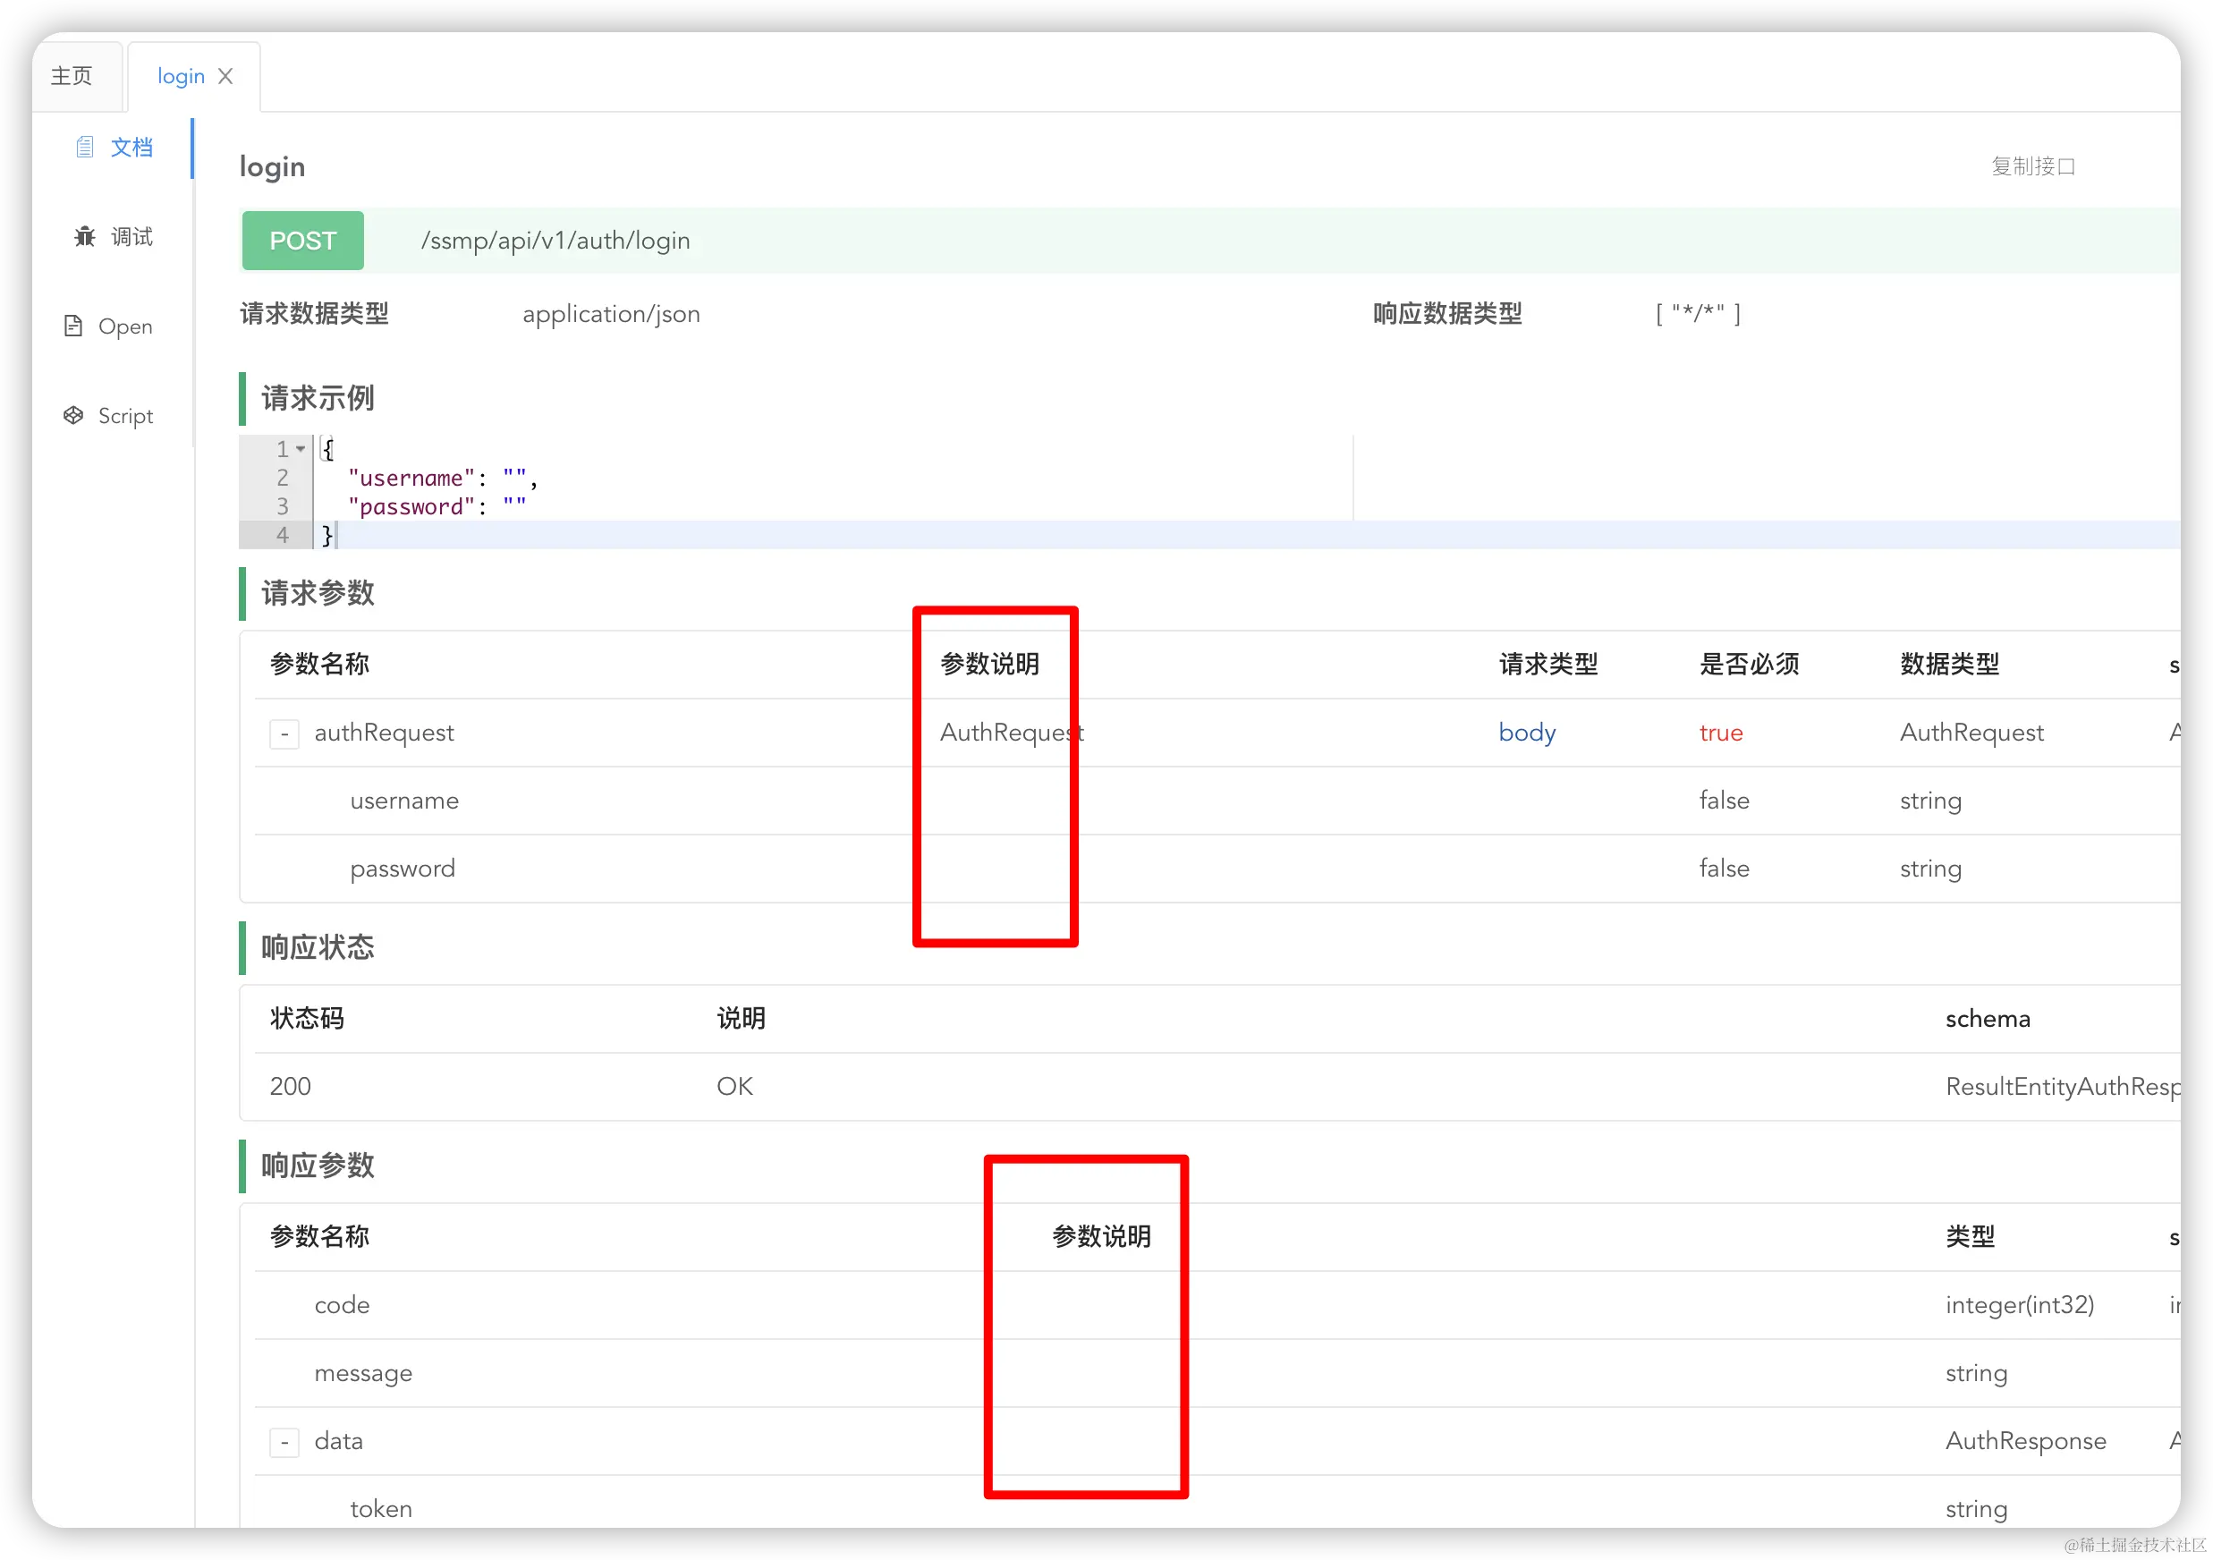Collapse the authRequest parameter row

284,733
